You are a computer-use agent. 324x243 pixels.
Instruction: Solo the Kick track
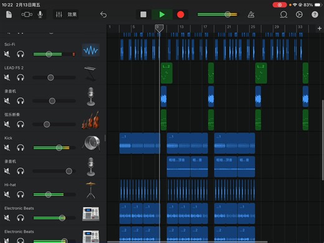point(21,148)
